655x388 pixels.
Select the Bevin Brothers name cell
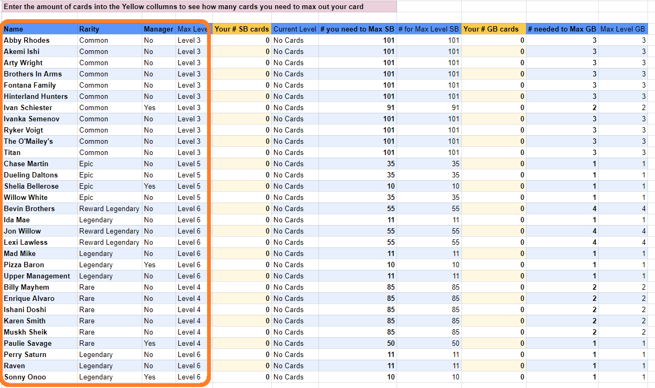[x=40, y=208]
